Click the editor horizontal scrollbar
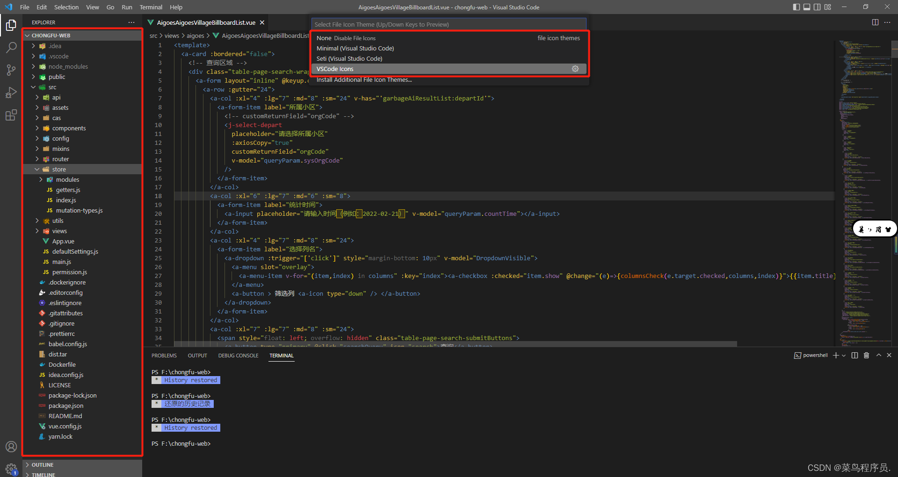 tap(456, 344)
